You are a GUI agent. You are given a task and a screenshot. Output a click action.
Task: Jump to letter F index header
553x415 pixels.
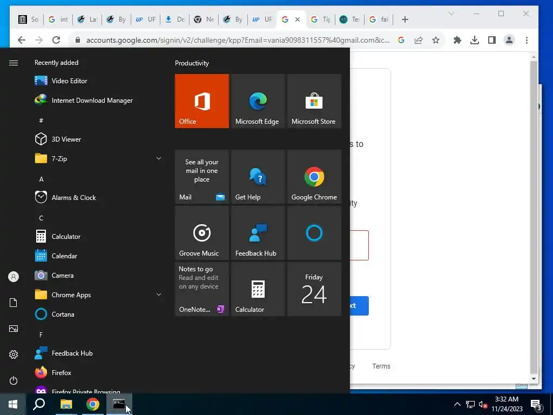(x=41, y=334)
